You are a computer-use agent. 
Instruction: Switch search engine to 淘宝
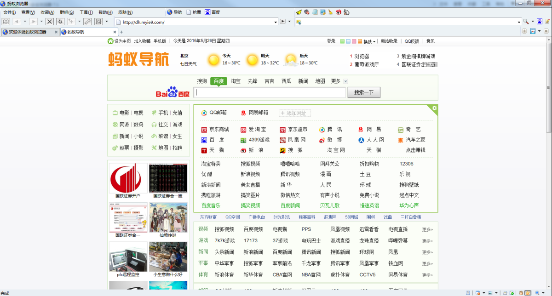(x=236, y=81)
